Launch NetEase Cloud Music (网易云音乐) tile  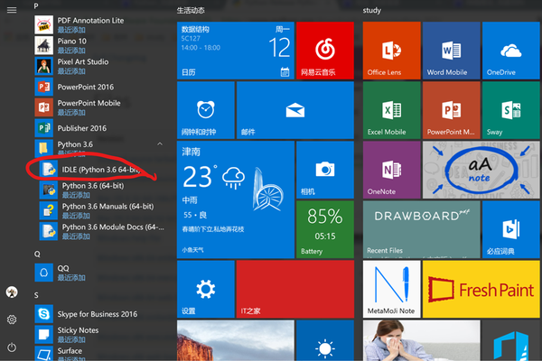(x=325, y=51)
